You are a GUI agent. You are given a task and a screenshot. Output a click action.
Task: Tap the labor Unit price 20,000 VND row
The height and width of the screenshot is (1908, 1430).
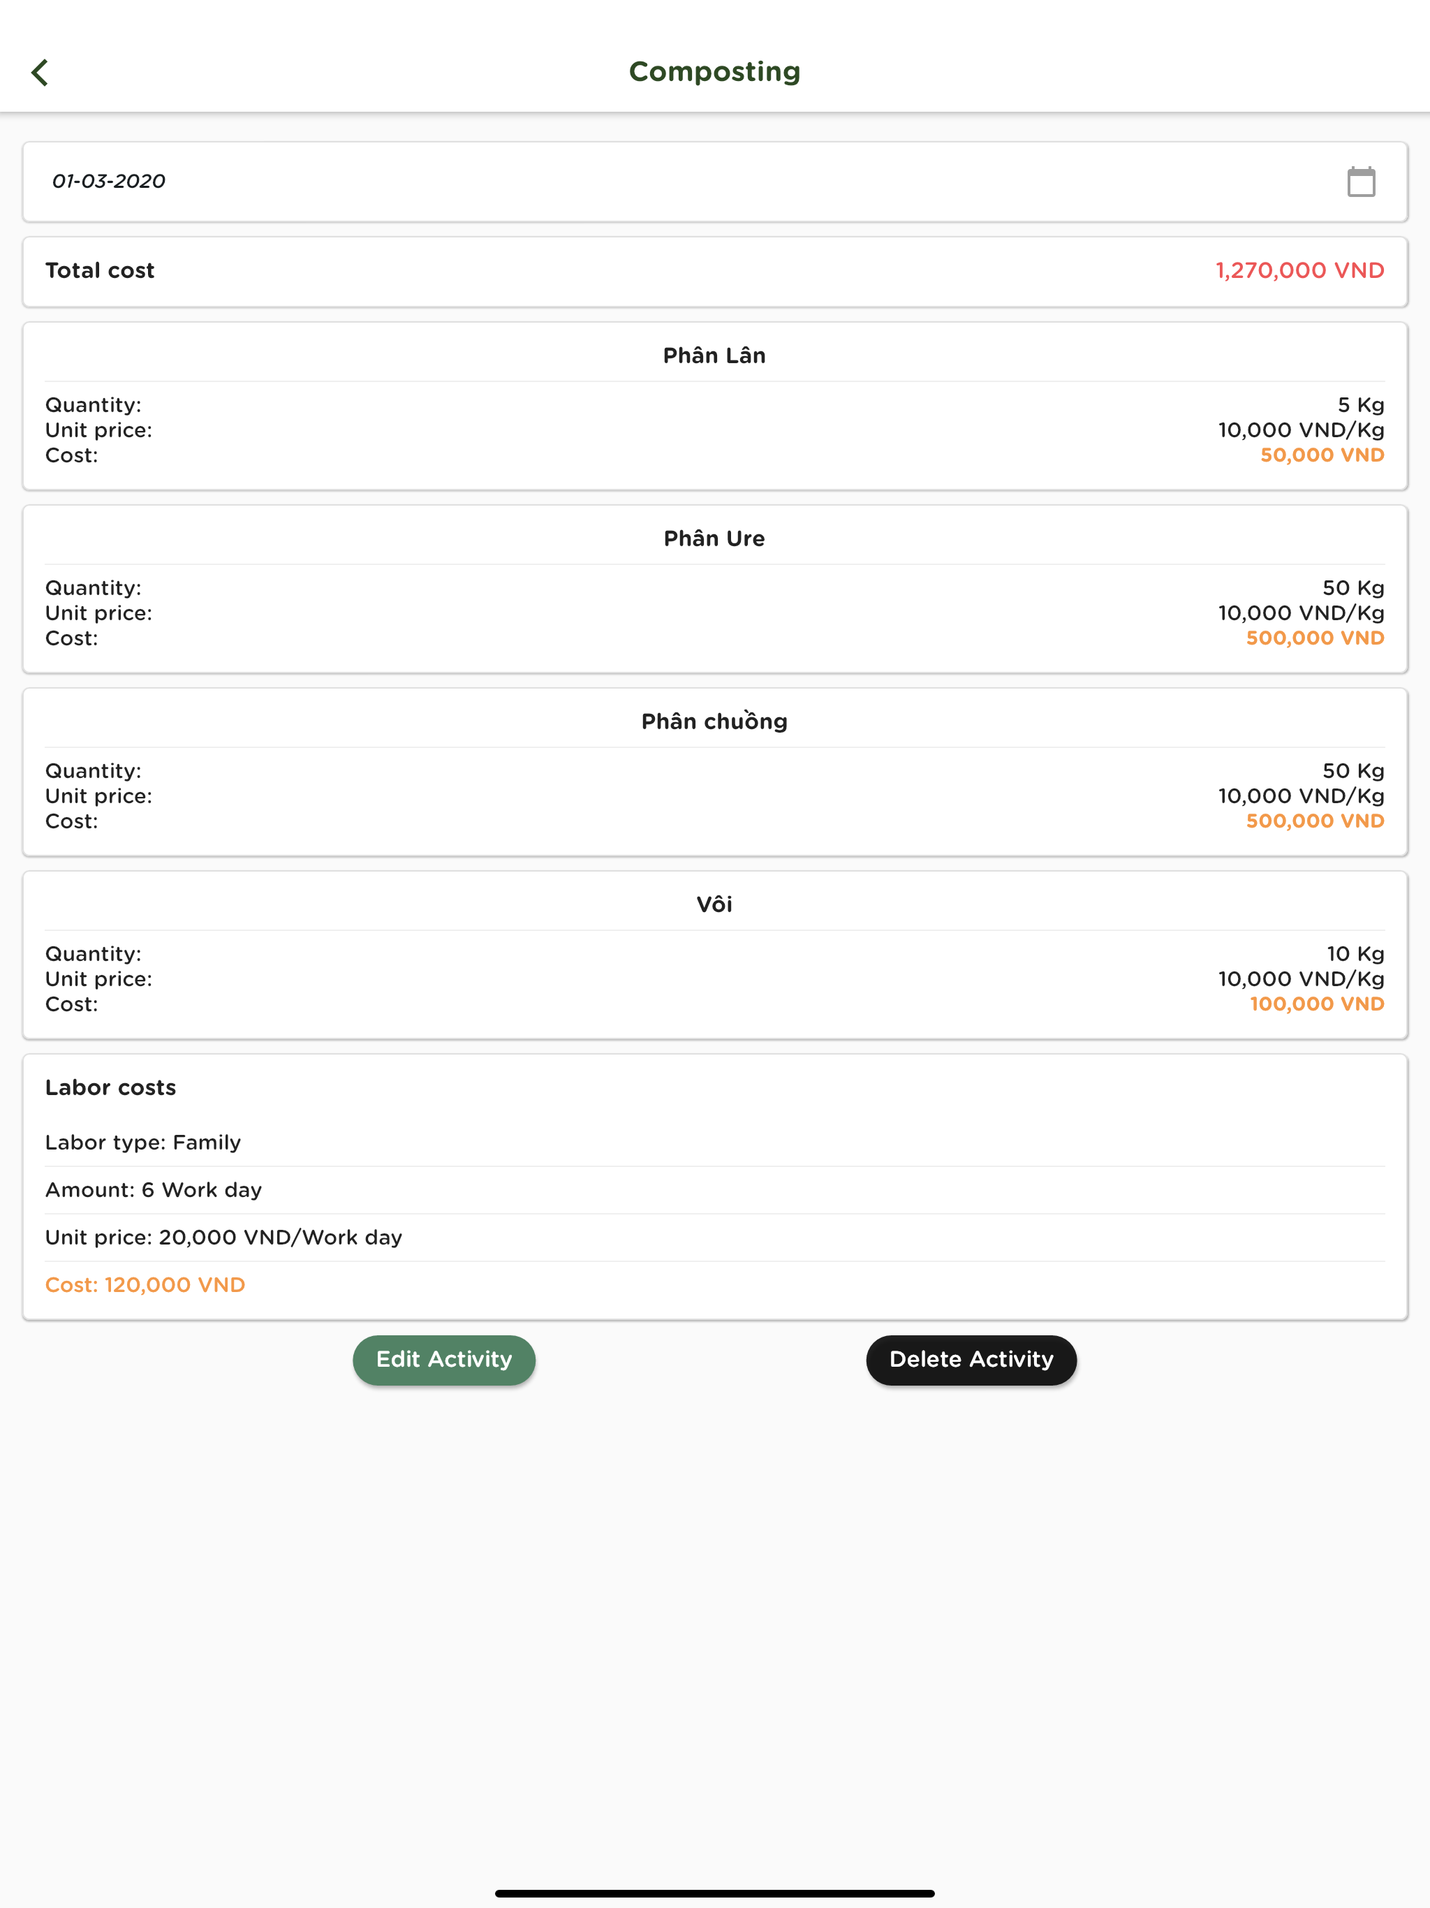[715, 1237]
